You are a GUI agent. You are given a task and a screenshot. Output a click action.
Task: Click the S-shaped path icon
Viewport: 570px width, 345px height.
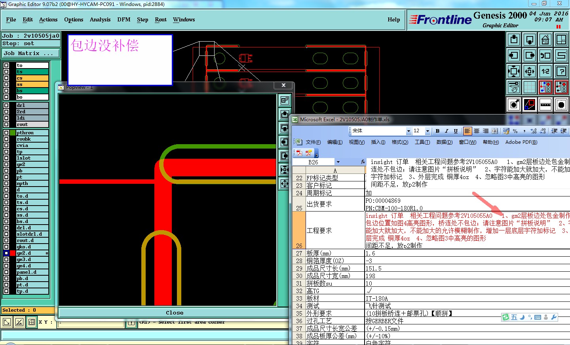[x=561, y=55]
